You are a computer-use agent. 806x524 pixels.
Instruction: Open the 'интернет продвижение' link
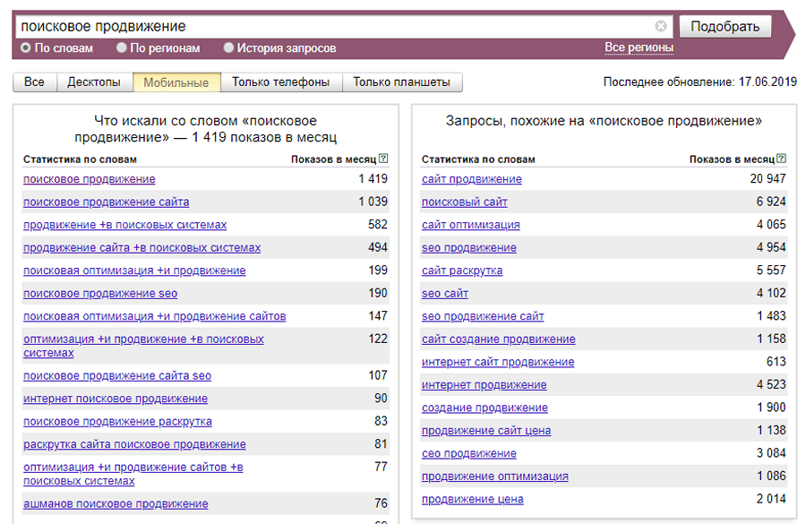click(x=484, y=385)
